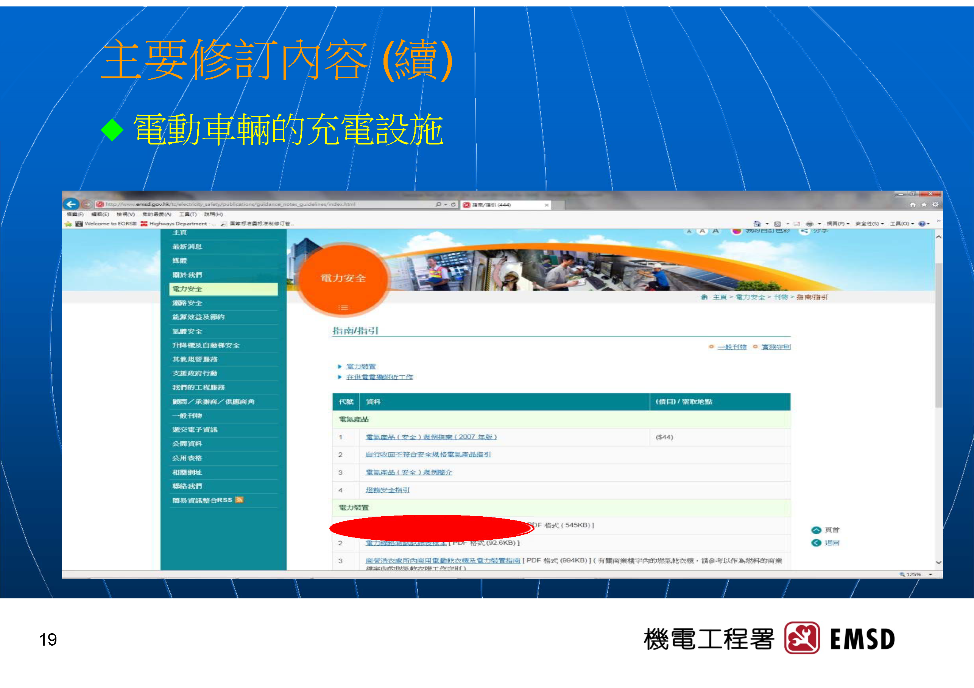This screenshot has height=688, width=974.
Task: Click the zoom magnifier icon in status bar
Action: (902, 575)
